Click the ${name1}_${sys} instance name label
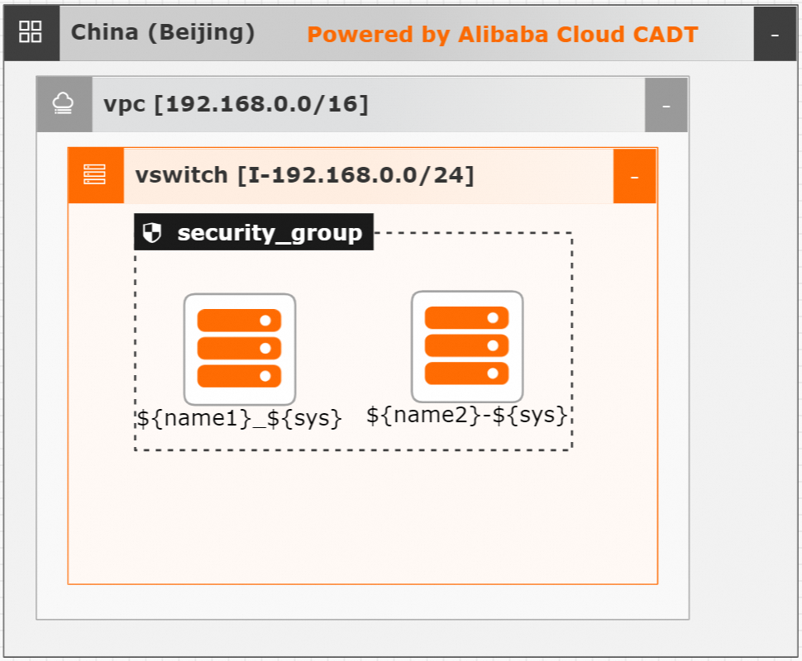The height and width of the screenshot is (661, 802). click(x=240, y=419)
